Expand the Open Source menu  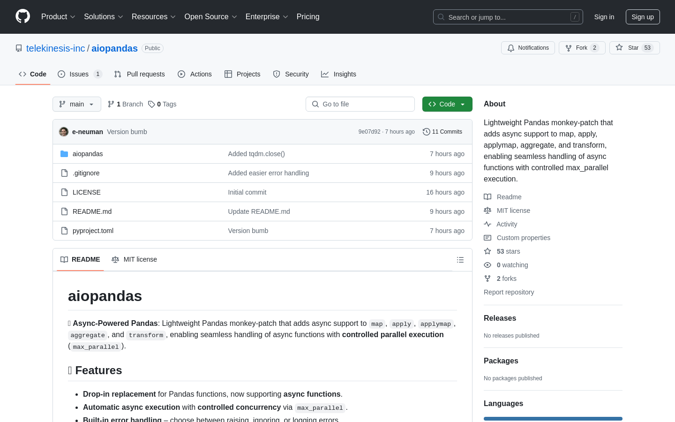(211, 17)
